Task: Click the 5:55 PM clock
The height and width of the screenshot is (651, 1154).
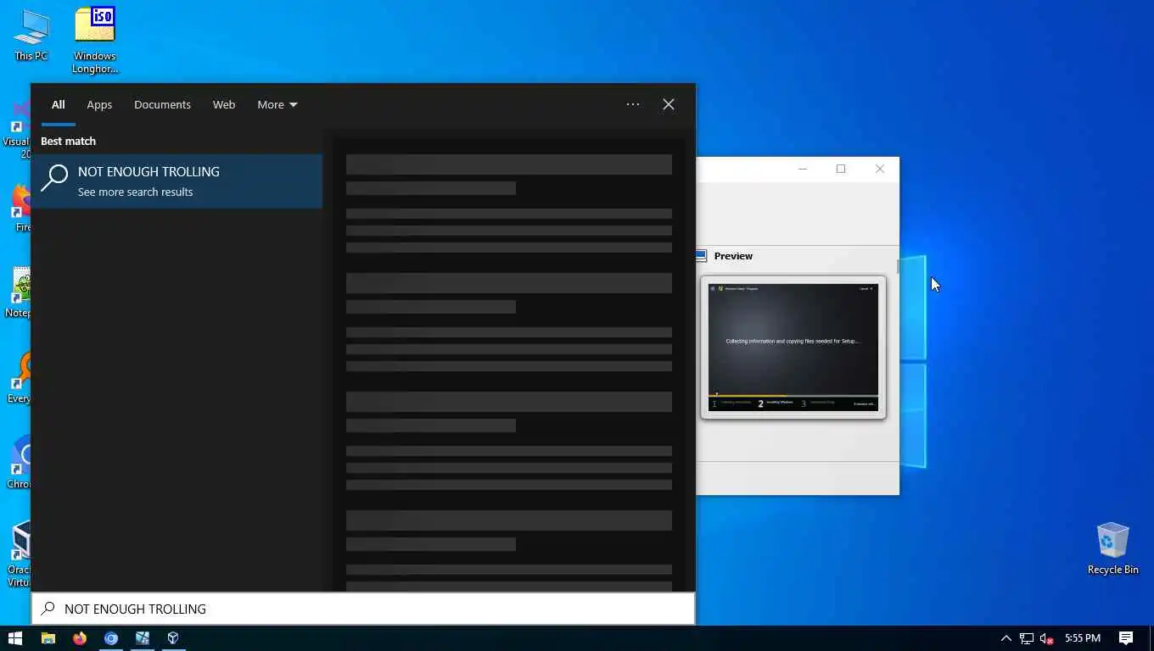Action: (1083, 638)
